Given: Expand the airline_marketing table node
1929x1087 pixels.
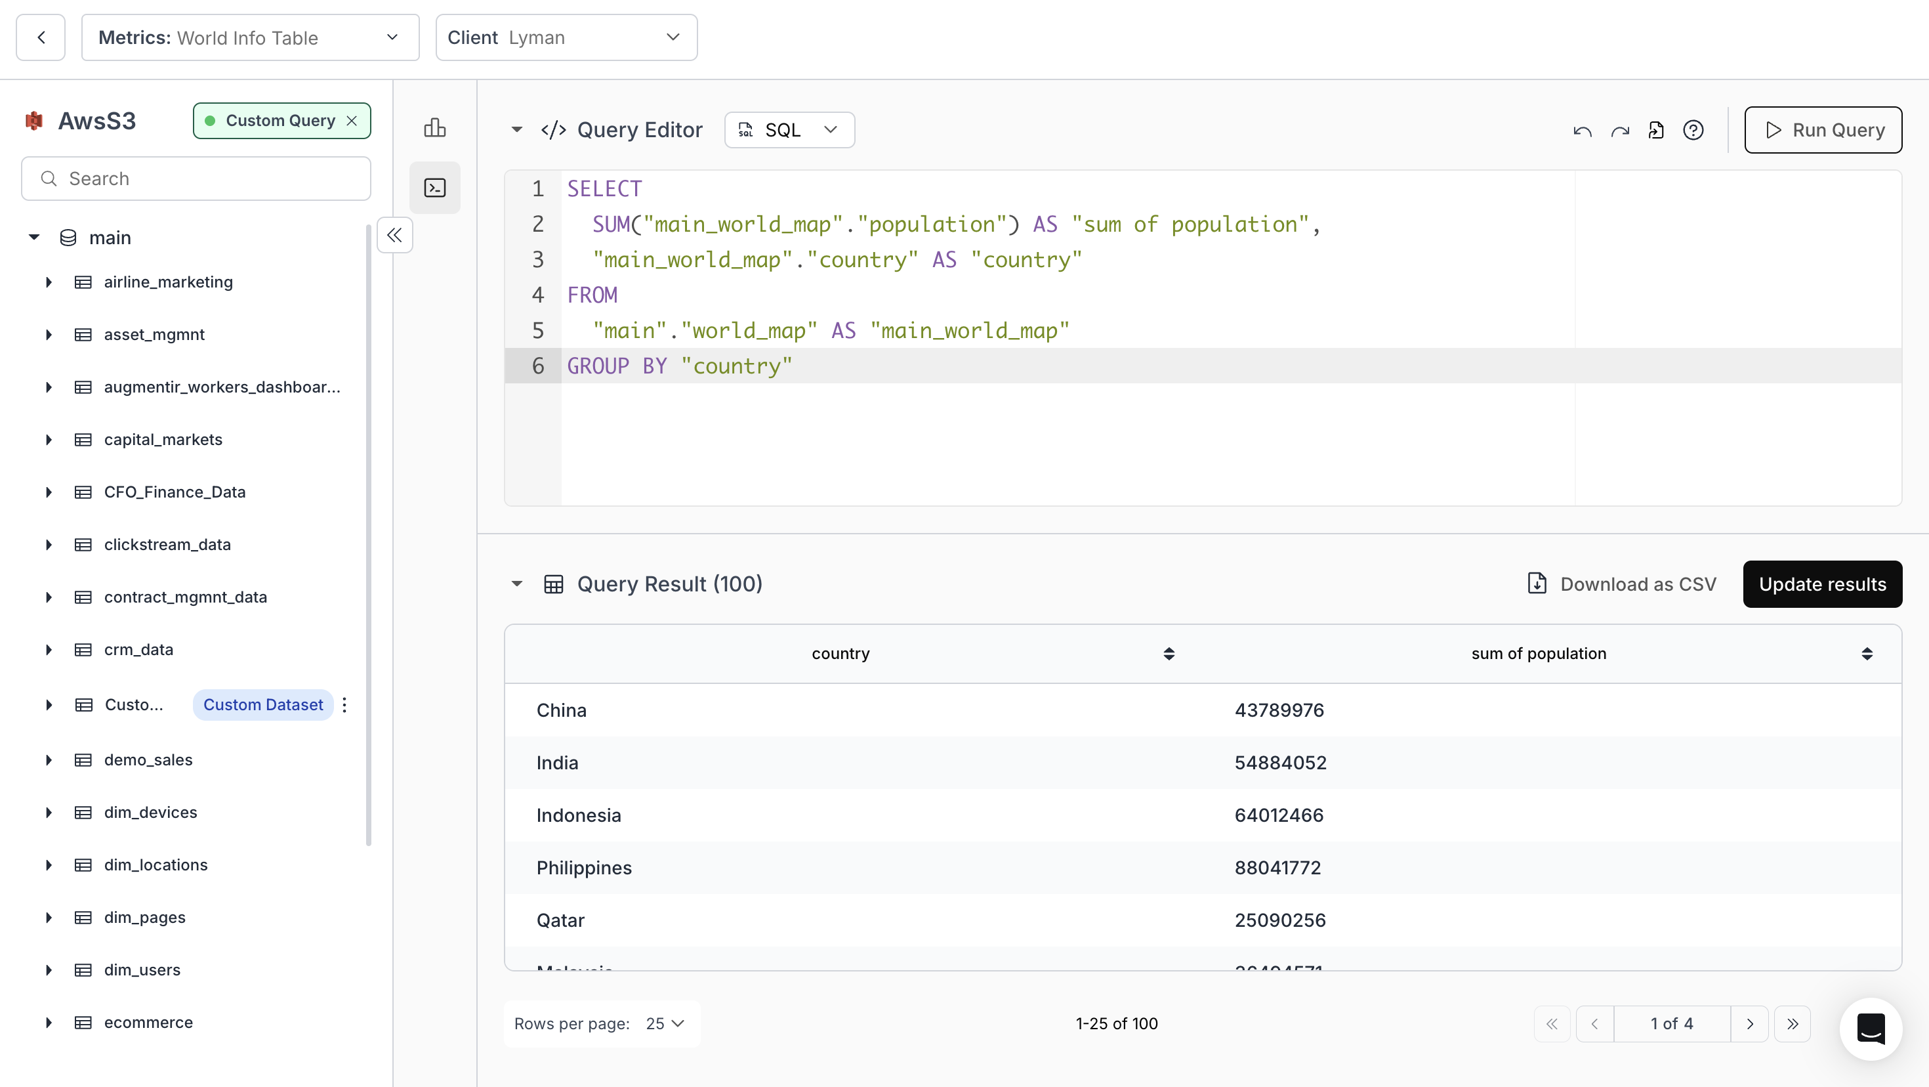Looking at the screenshot, I should click(x=49, y=282).
